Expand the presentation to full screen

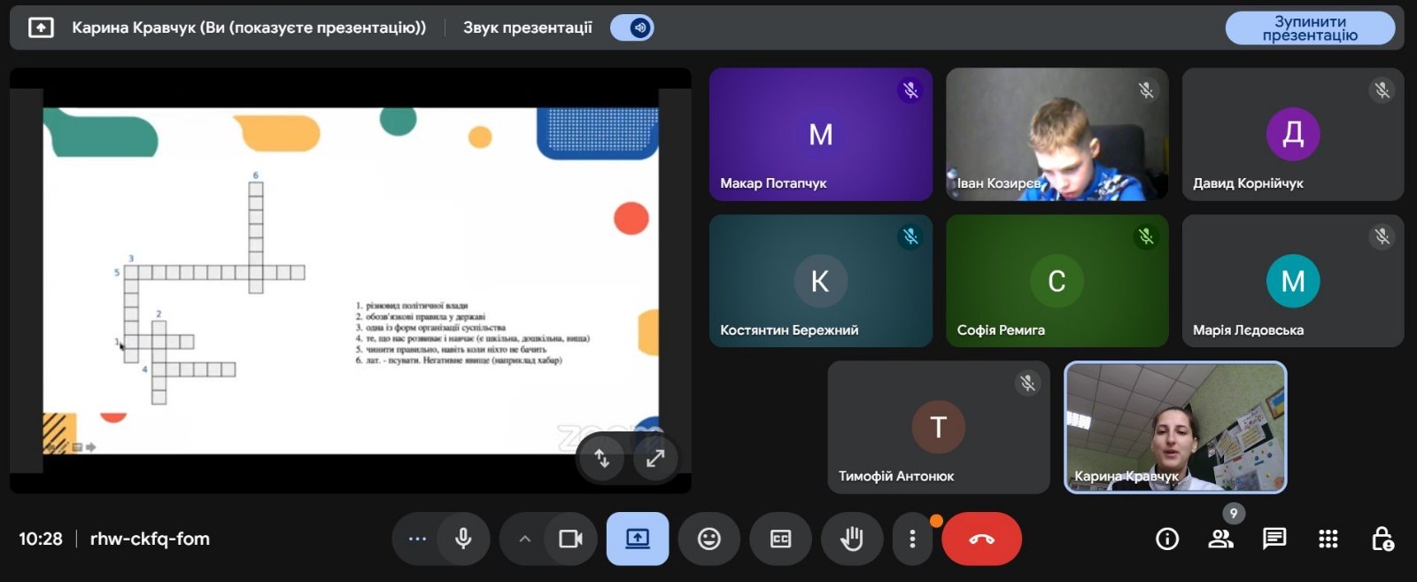pos(655,458)
